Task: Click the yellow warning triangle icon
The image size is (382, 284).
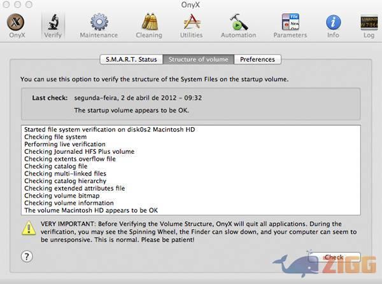Action: [29, 227]
